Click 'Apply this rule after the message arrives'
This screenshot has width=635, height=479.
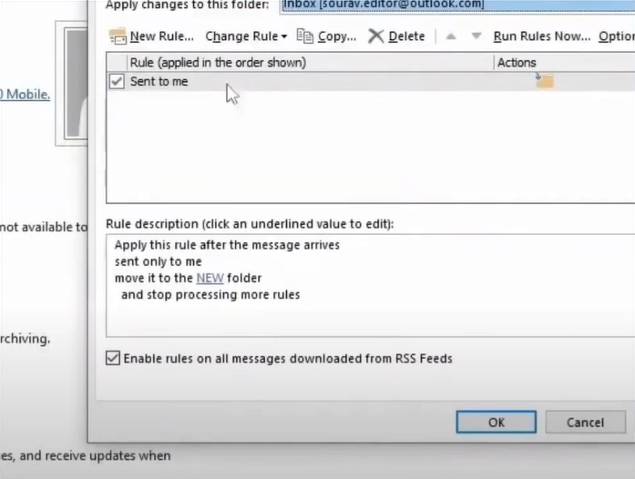pyautogui.click(x=227, y=245)
